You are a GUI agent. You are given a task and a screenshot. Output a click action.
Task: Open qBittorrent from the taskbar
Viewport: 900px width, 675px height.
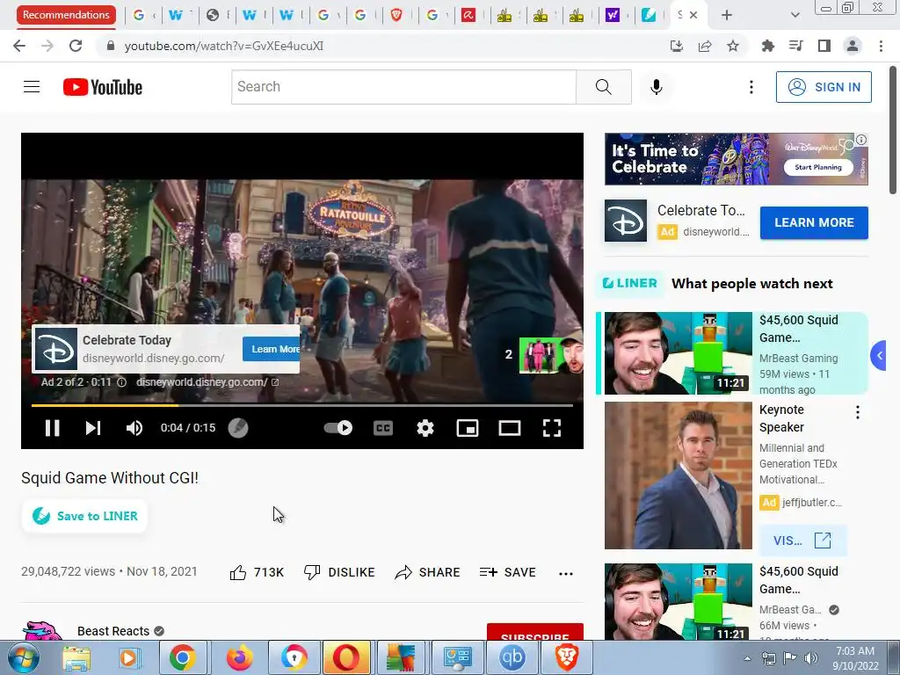(512, 657)
